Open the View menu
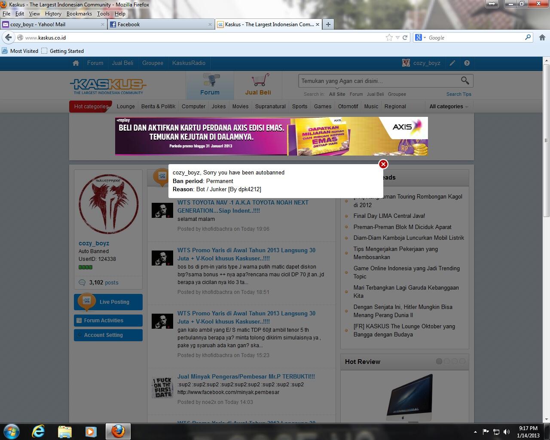The image size is (550, 440). 34,14
